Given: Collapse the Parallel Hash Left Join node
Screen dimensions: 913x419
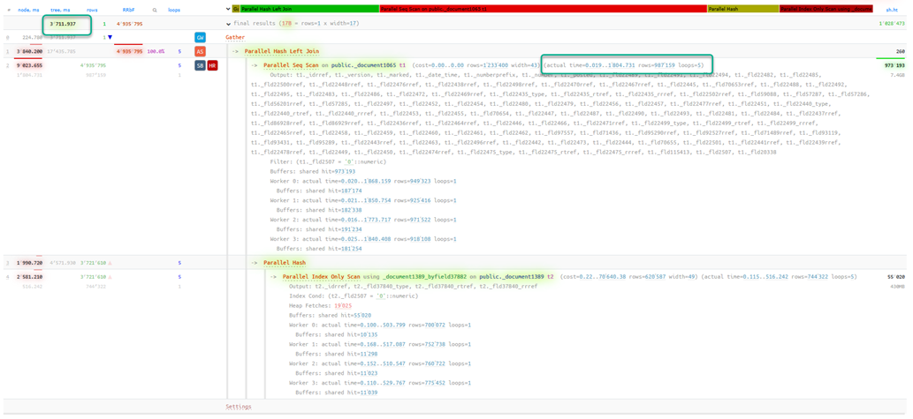Looking at the screenshot, I should click(236, 52).
